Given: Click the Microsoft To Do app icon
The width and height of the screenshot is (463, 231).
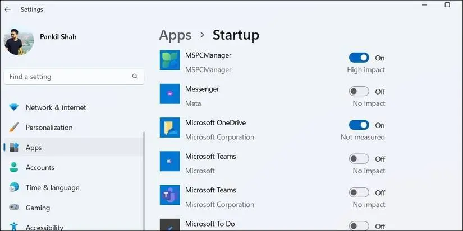Looking at the screenshot, I should [x=169, y=224].
